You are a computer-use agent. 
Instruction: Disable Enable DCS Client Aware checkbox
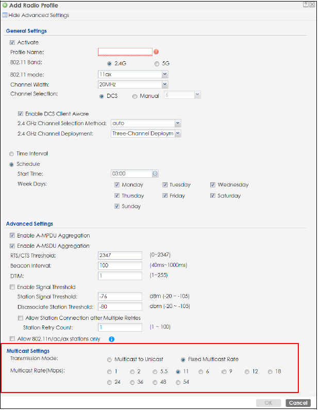tap(21, 114)
